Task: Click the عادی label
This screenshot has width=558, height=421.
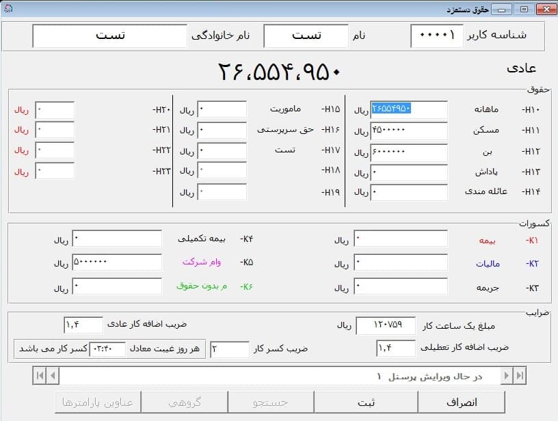Action: point(521,68)
